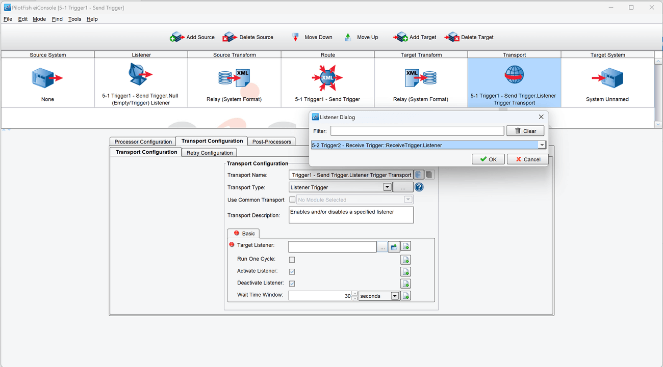
Task: Click the Wait Time Window number field
Action: (320, 296)
